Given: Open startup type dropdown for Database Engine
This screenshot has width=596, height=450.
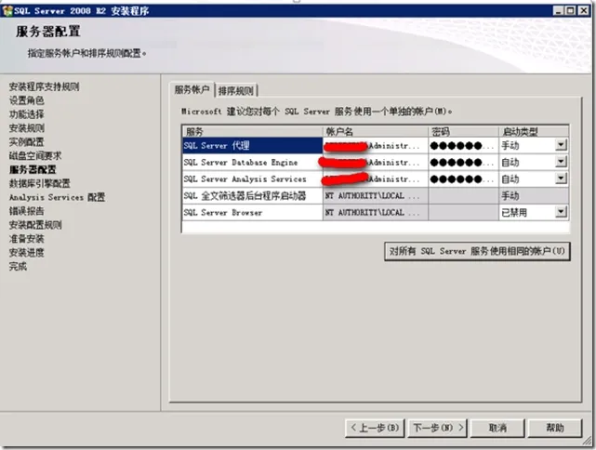Looking at the screenshot, I should coord(561,162).
